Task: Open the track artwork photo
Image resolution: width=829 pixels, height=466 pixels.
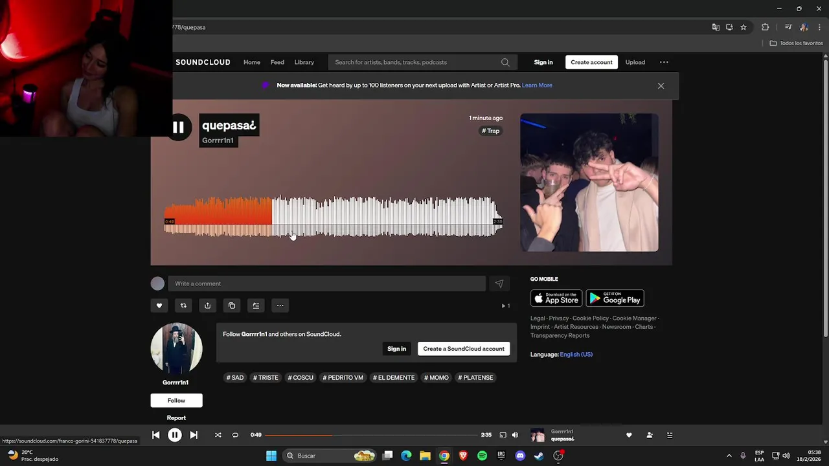Action: coord(589,183)
